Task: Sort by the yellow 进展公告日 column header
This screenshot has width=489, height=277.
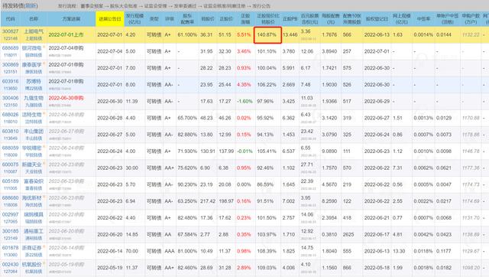Action: tap(110, 18)
